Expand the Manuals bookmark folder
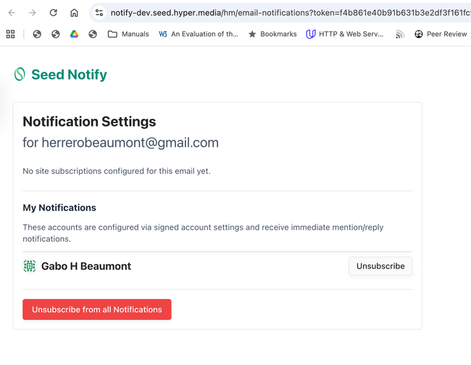The height and width of the screenshot is (365, 471). tap(128, 34)
